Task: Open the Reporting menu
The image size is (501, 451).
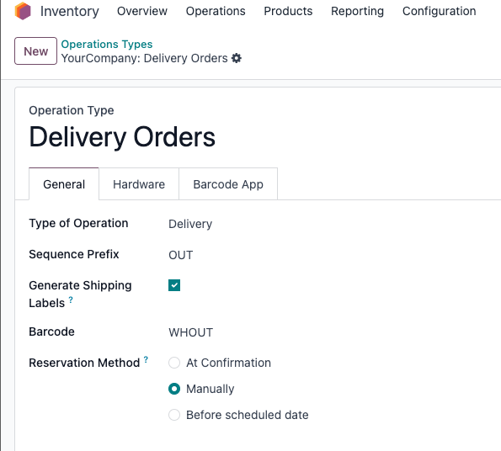Action: tap(357, 11)
